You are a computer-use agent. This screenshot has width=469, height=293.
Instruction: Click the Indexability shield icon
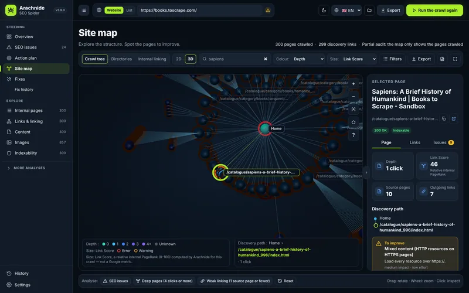9,153
